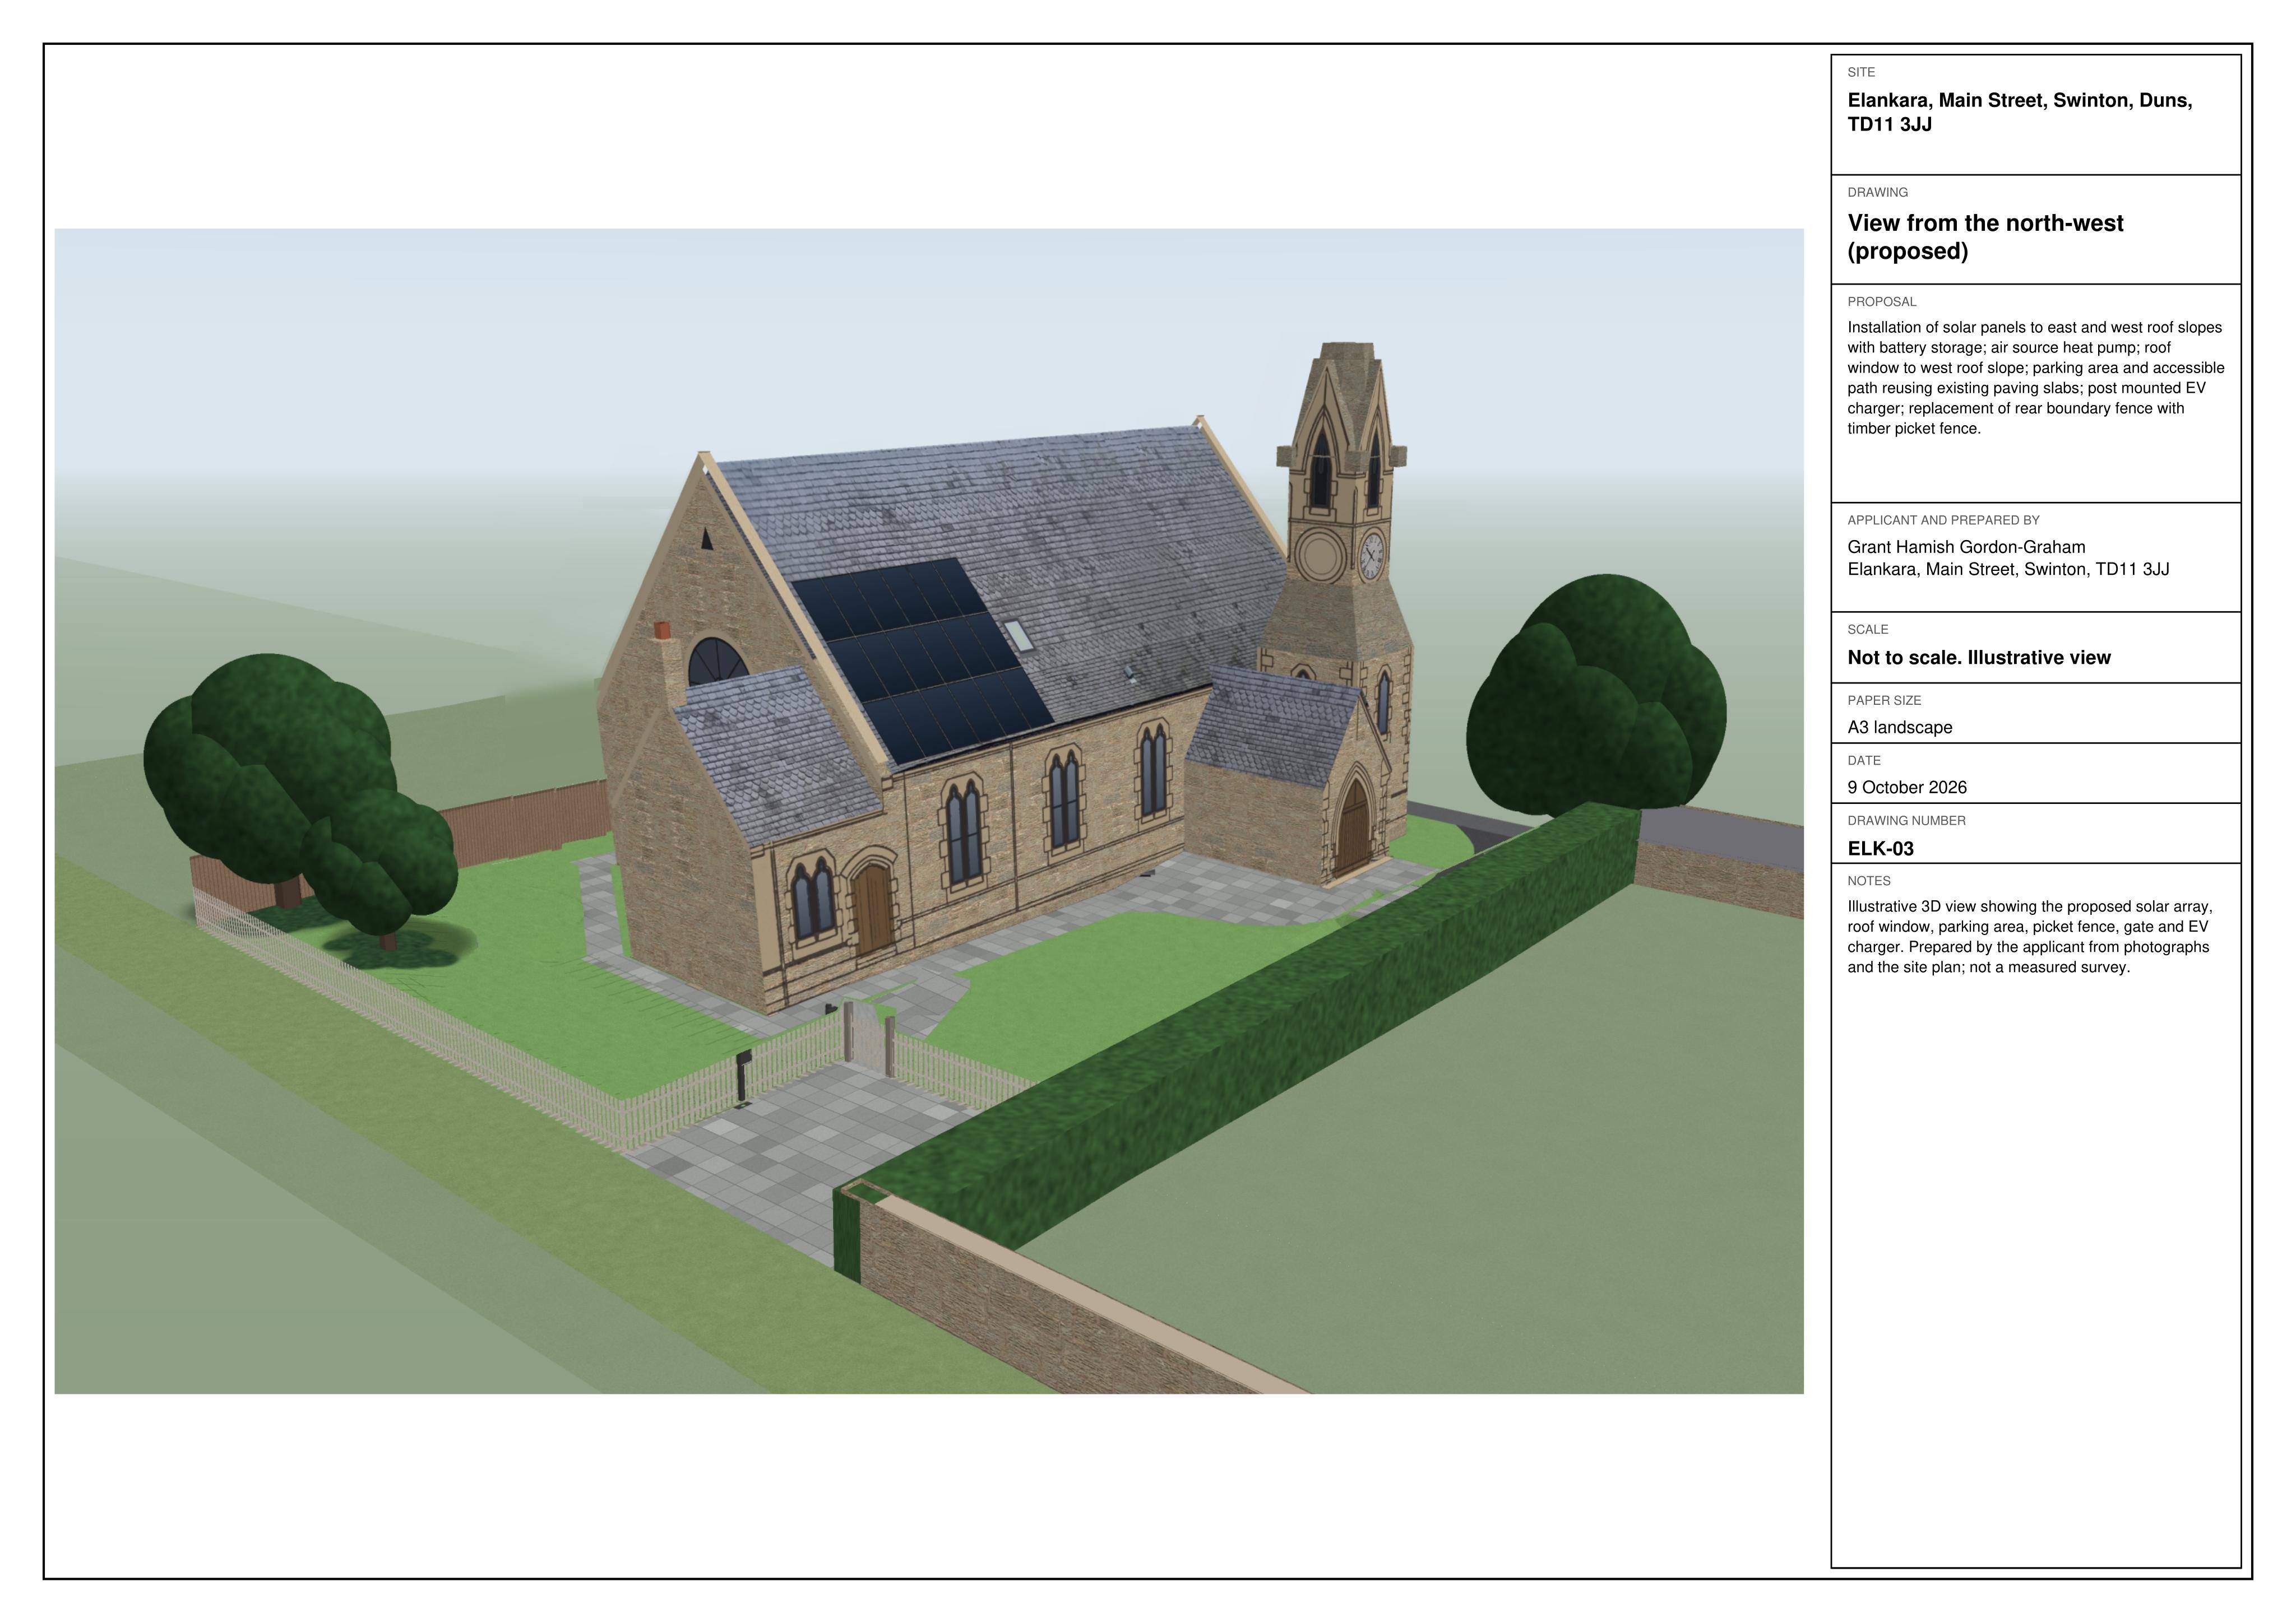Screen dimensions: 2296x1623
Task: Click the drawing number ELK-03
Action: (x=1880, y=849)
